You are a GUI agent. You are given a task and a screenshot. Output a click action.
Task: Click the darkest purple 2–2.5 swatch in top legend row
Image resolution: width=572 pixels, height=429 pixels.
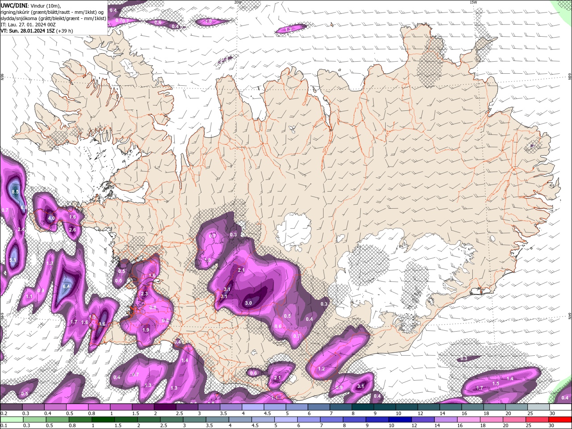(165, 407)
